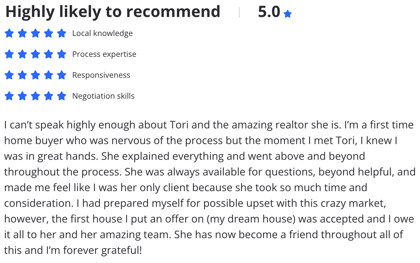The width and height of the screenshot is (420, 263).
Task: Click the small star beside the 5.0 rating
Action: (x=288, y=14)
